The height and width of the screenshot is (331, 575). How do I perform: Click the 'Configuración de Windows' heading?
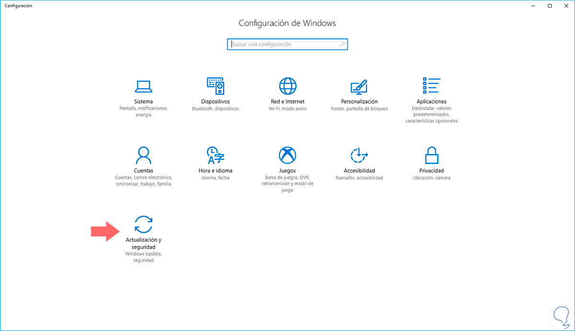[287, 23]
